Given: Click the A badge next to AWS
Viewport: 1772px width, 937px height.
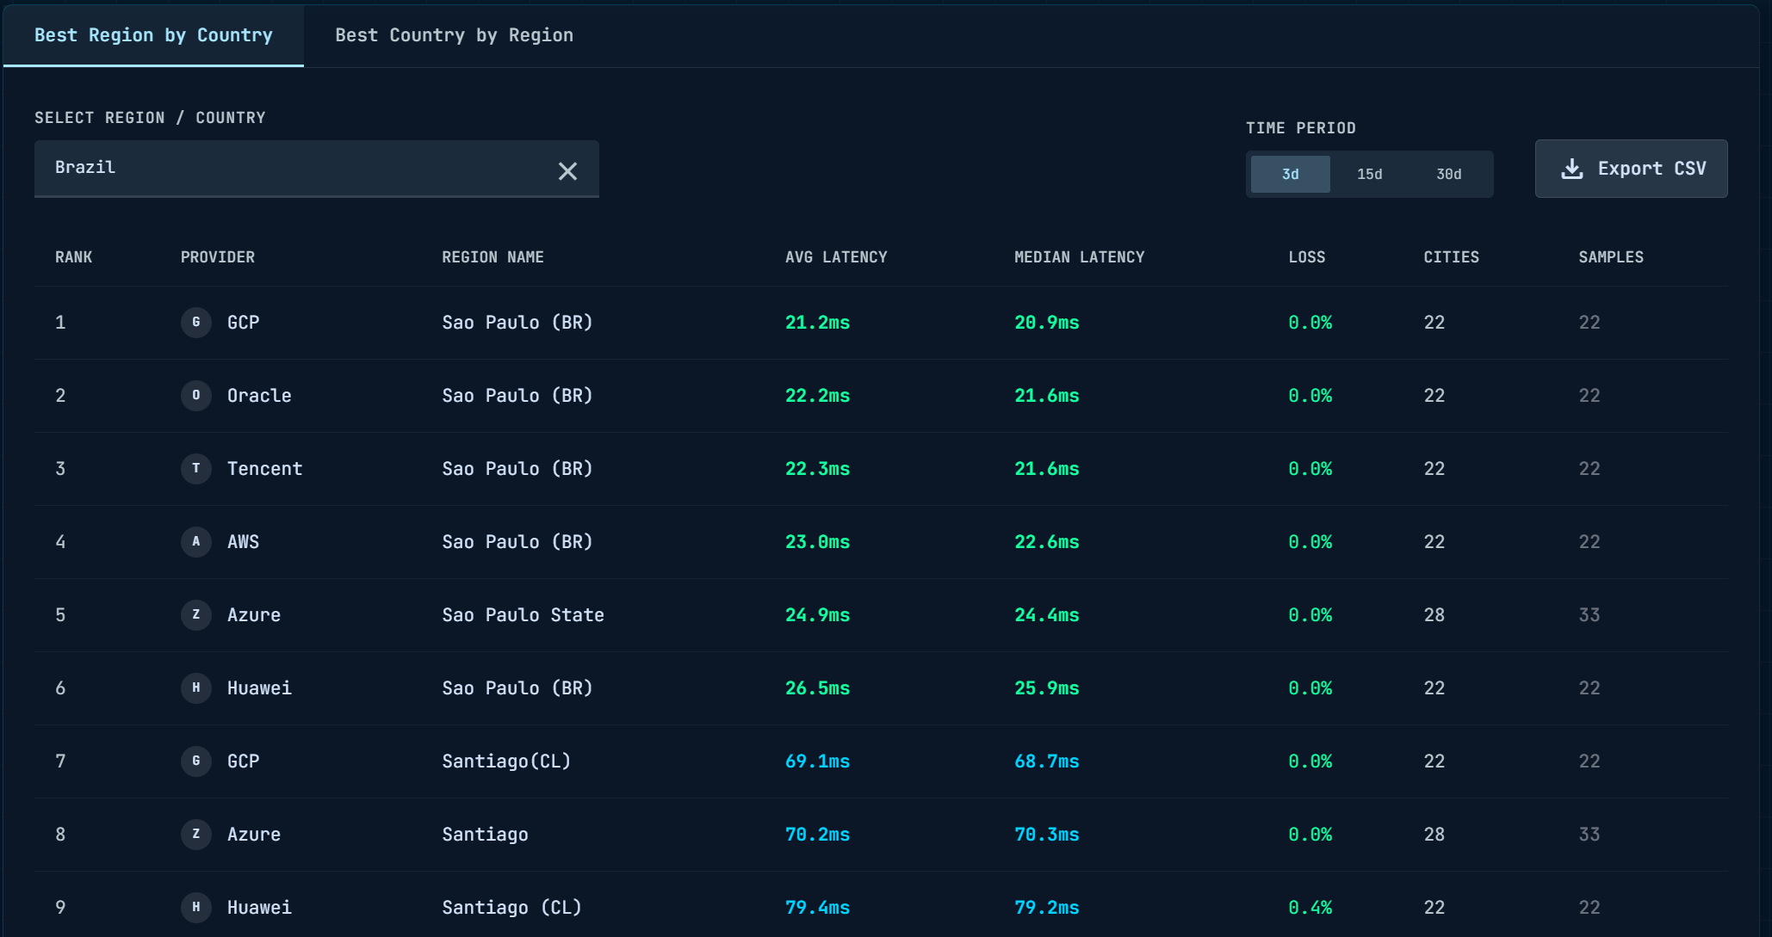Looking at the screenshot, I should 196,542.
